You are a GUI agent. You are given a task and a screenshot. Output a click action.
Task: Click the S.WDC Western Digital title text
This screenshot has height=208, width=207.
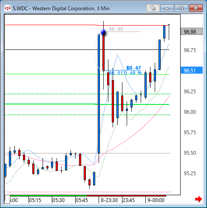coord(61,9)
